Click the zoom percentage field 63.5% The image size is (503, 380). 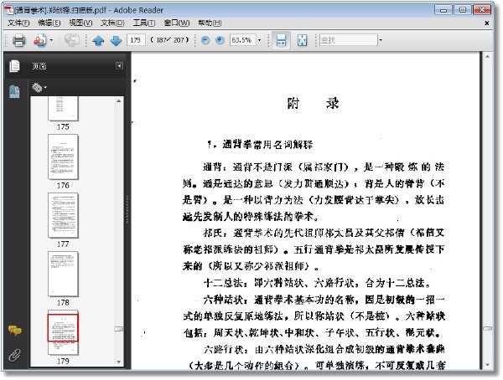242,40
